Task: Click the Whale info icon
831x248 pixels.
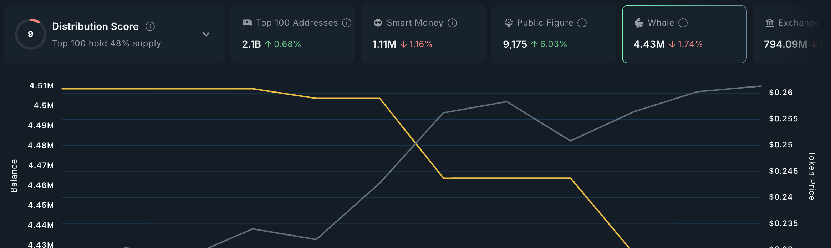Action: point(683,23)
